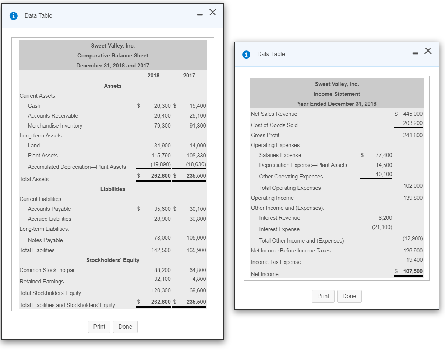Viewport: 445px width, 352px height.
Task: Click Depreciation Expense value 14,500
Action: (x=384, y=165)
